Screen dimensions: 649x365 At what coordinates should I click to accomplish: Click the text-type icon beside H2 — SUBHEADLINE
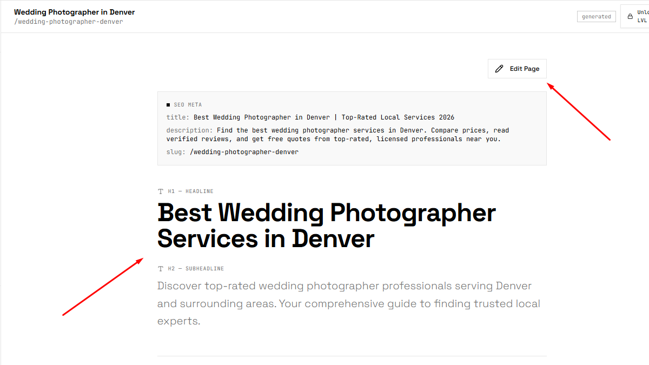[x=161, y=269]
